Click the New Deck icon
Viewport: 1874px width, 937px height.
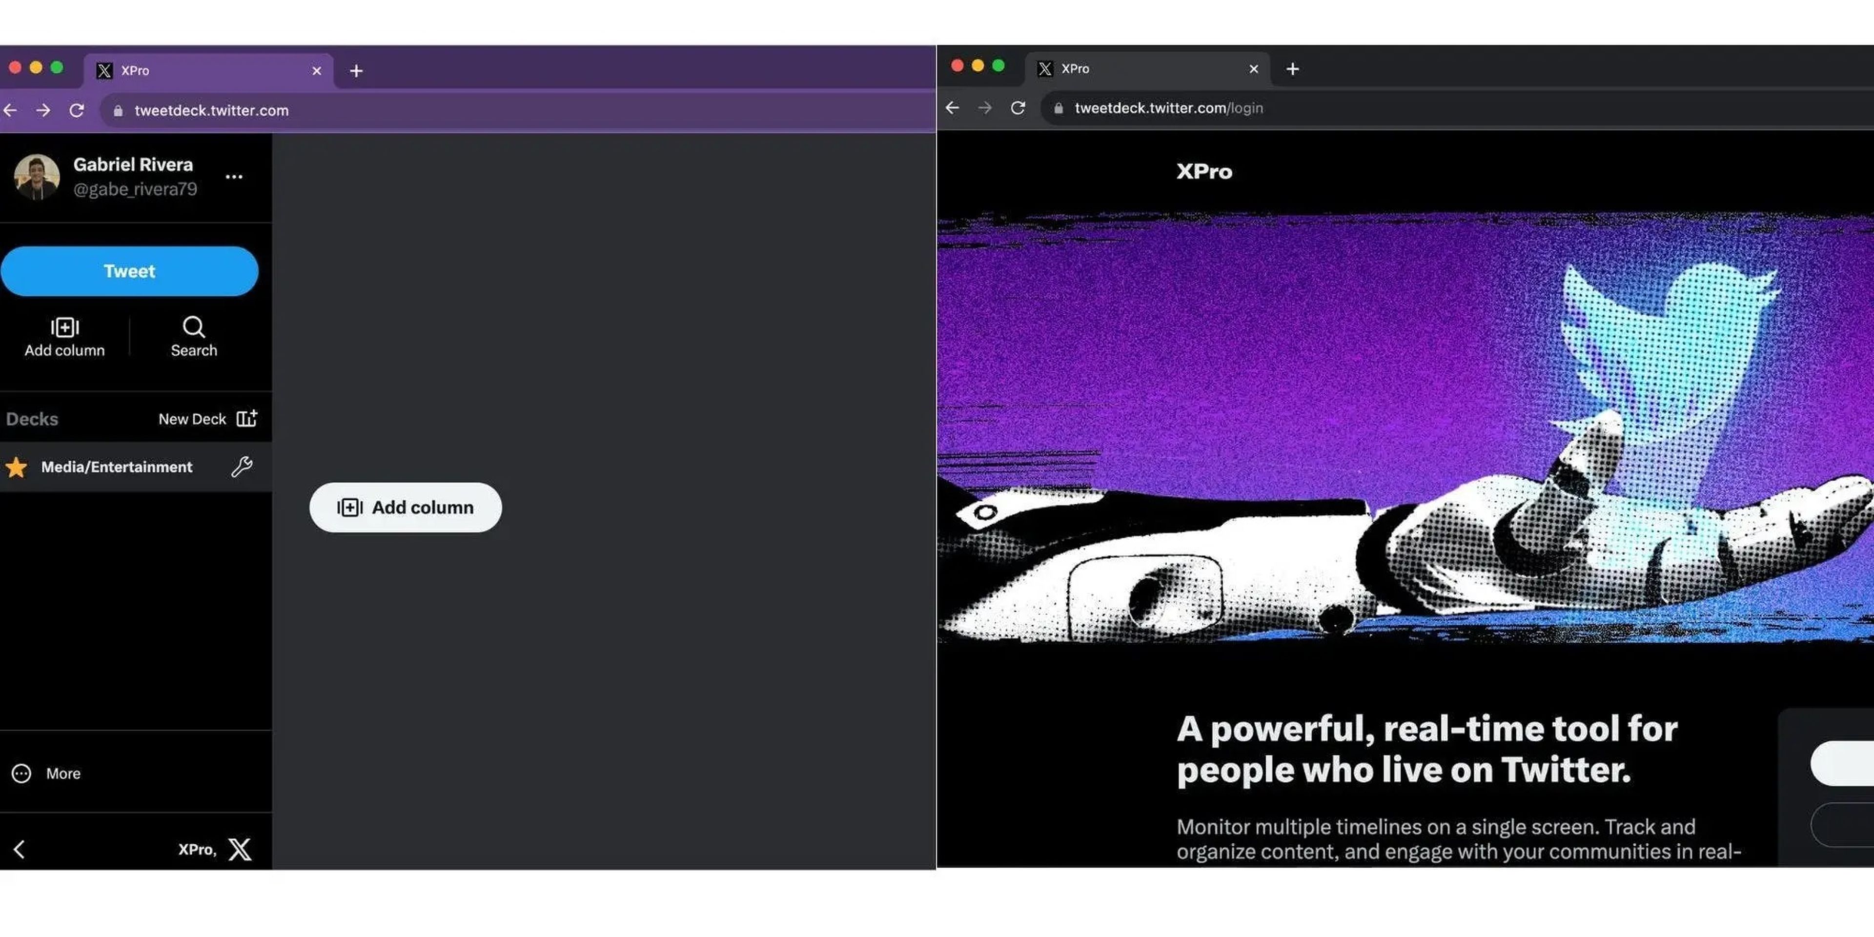pos(246,418)
